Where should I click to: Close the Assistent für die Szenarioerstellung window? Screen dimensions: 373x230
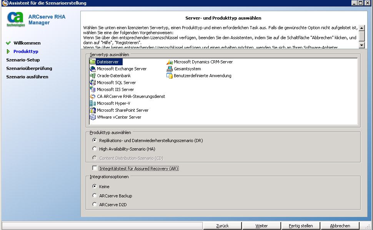click(x=368, y=3)
